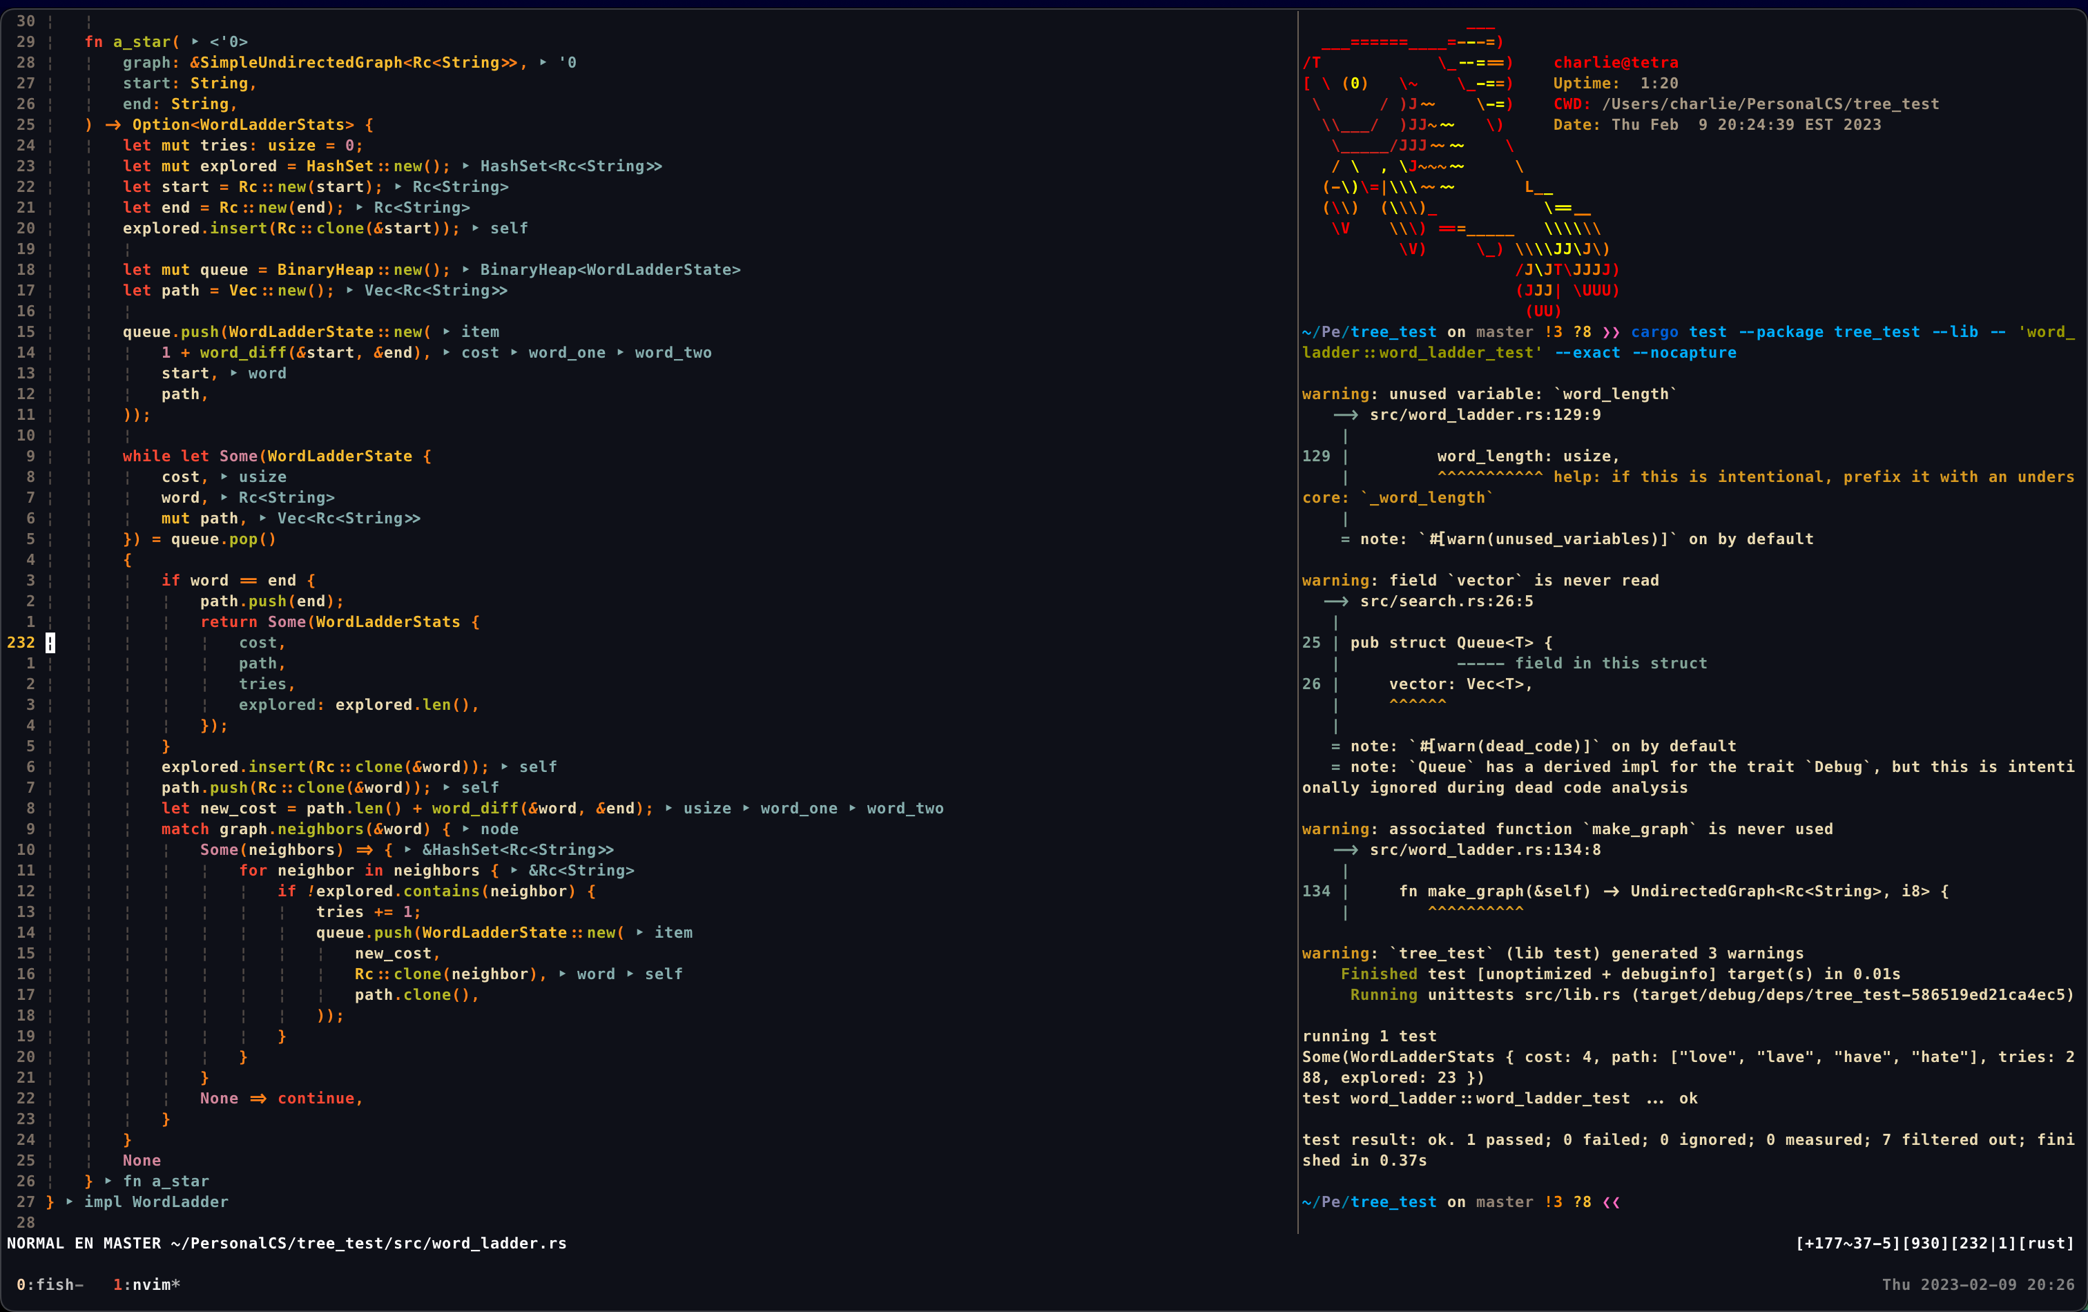Viewport: 2088px width, 1312px height.
Task: Click the MASTER branch indicator in statusline
Action: (x=131, y=1243)
